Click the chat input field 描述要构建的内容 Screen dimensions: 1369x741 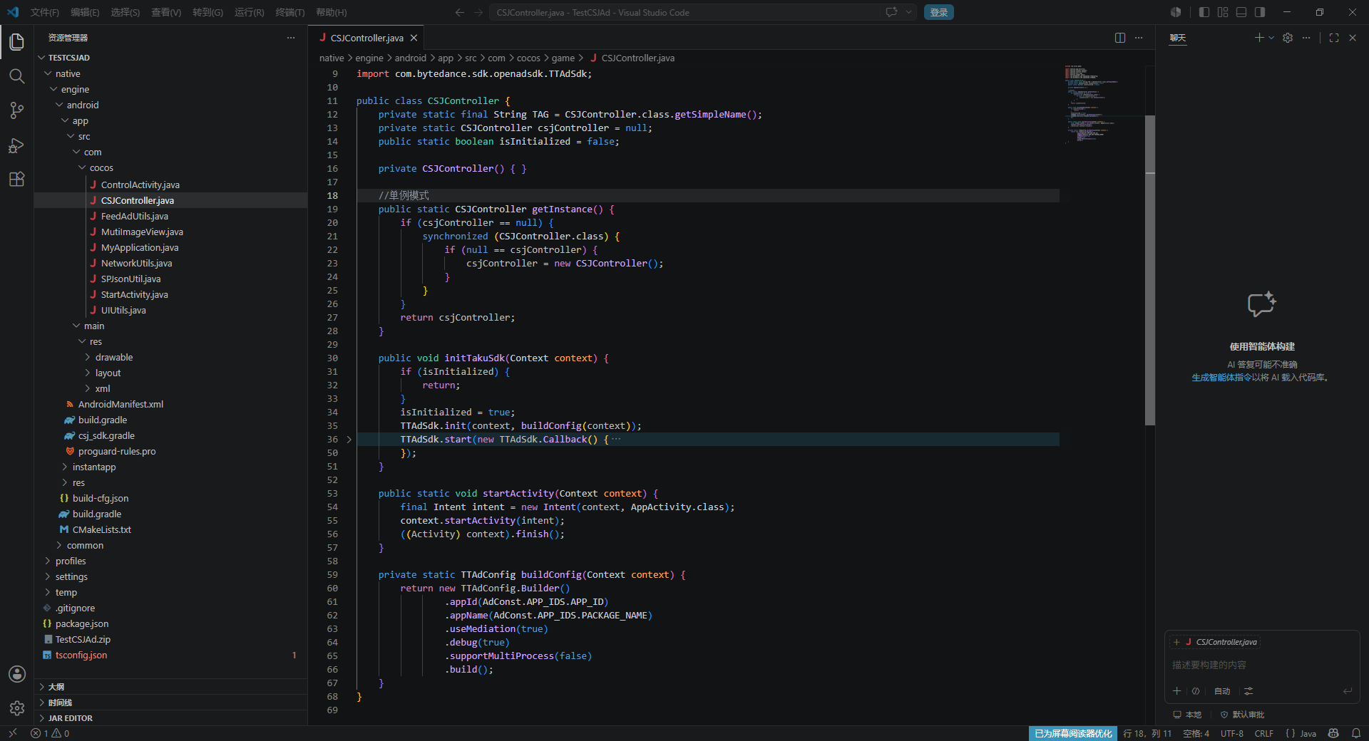pyautogui.click(x=1262, y=665)
